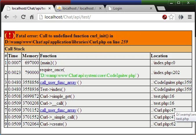Image resolution: width=196 pixels, height=135 pixels.
Task: Open call_user_func_array link in row 7
Action: coord(58,110)
